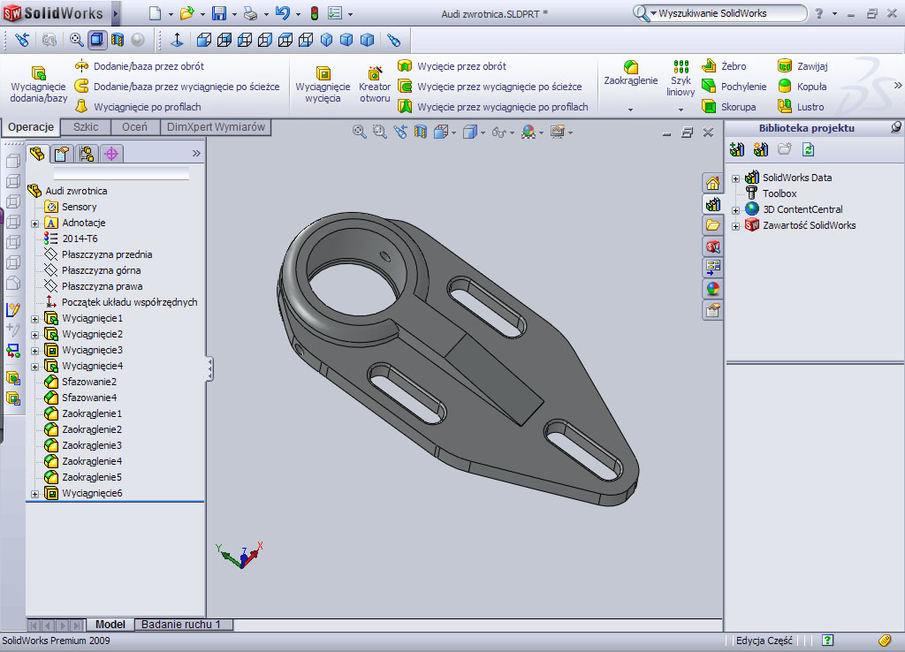Expand the Wyciągnięcie6 feature node
The width and height of the screenshot is (905, 652).
34,494
